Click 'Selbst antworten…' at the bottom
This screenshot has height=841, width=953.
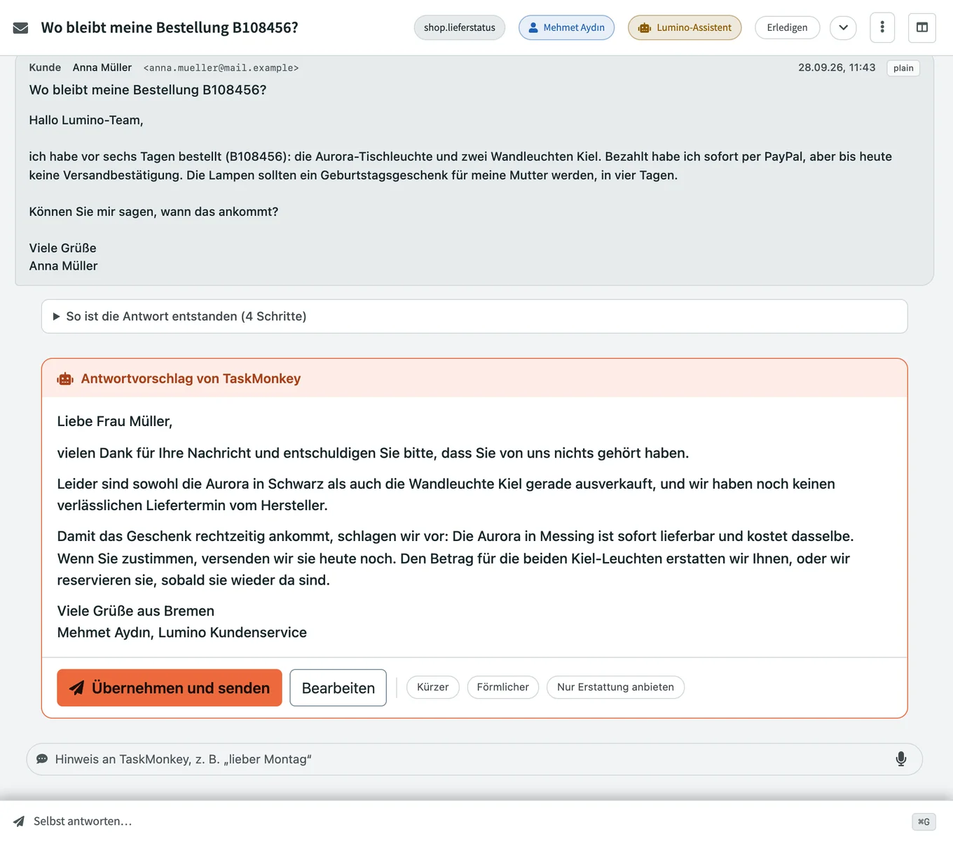pyautogui.click(x=83, y=821)
